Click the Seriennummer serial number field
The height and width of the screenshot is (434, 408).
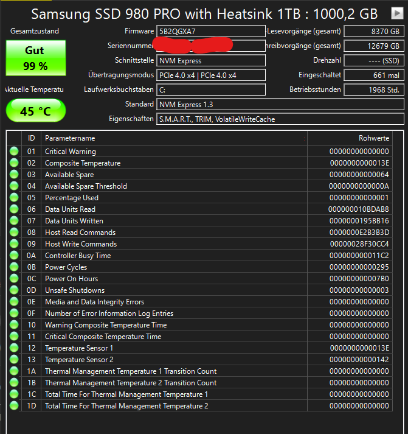pyautogui.click(x=211, y=46)
